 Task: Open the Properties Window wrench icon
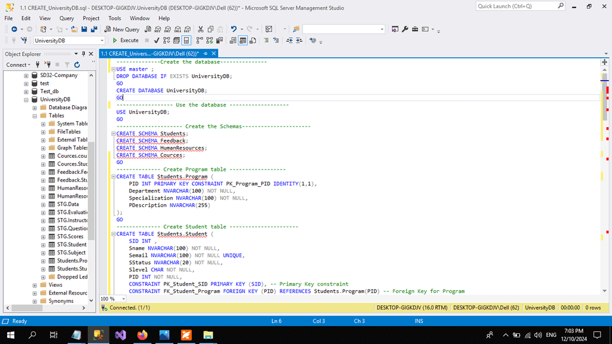coord(405,29)
